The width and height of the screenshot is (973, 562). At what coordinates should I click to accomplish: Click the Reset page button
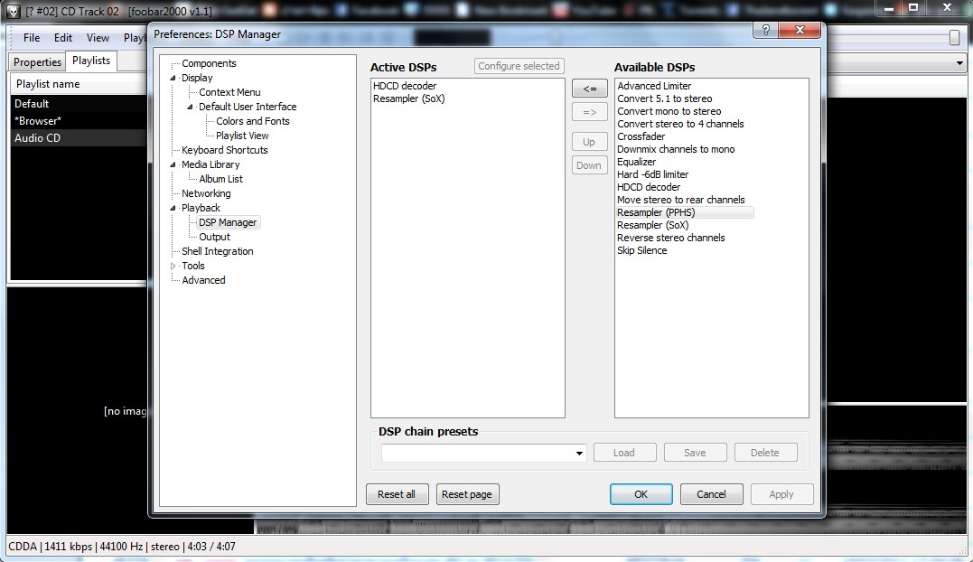click(x=467, y=494)
